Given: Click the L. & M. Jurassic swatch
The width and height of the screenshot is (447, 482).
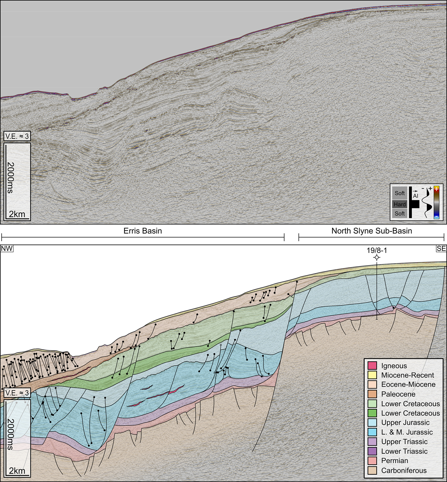Looking at the screenshot, I should click(x=372, y=432).
